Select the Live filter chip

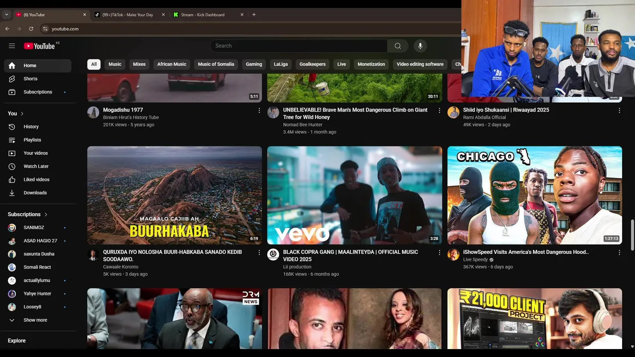coord(342,64)
